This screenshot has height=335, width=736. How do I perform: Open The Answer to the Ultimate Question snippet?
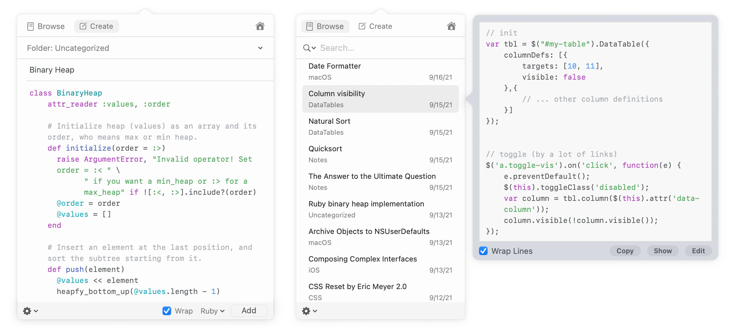380,182
